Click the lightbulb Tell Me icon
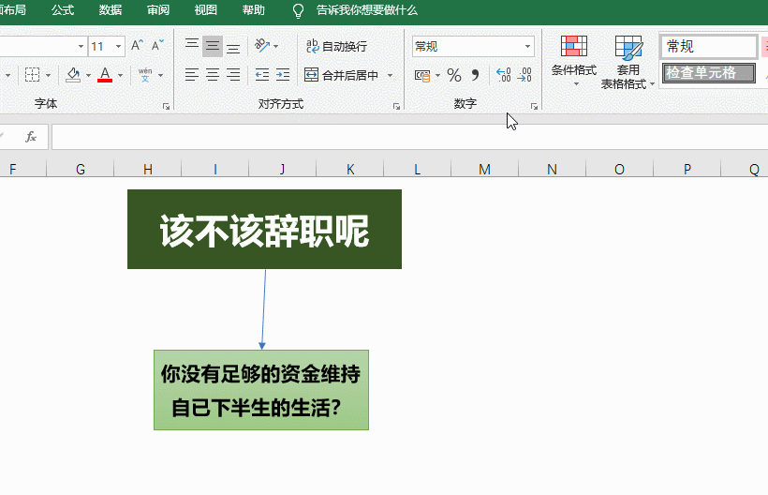Image resolution: width=768 pixels, height=495 pixels. click(298, 11)
